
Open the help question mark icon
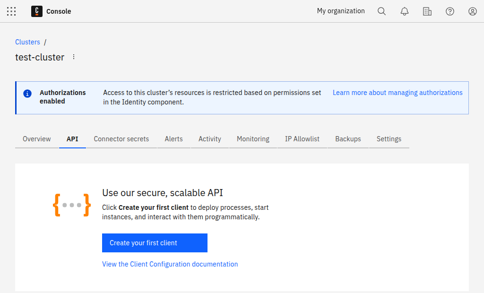click(450, 11)
